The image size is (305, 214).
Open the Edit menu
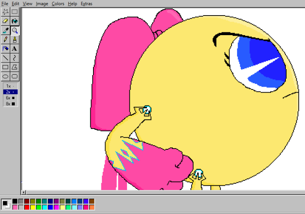point(15,4)
